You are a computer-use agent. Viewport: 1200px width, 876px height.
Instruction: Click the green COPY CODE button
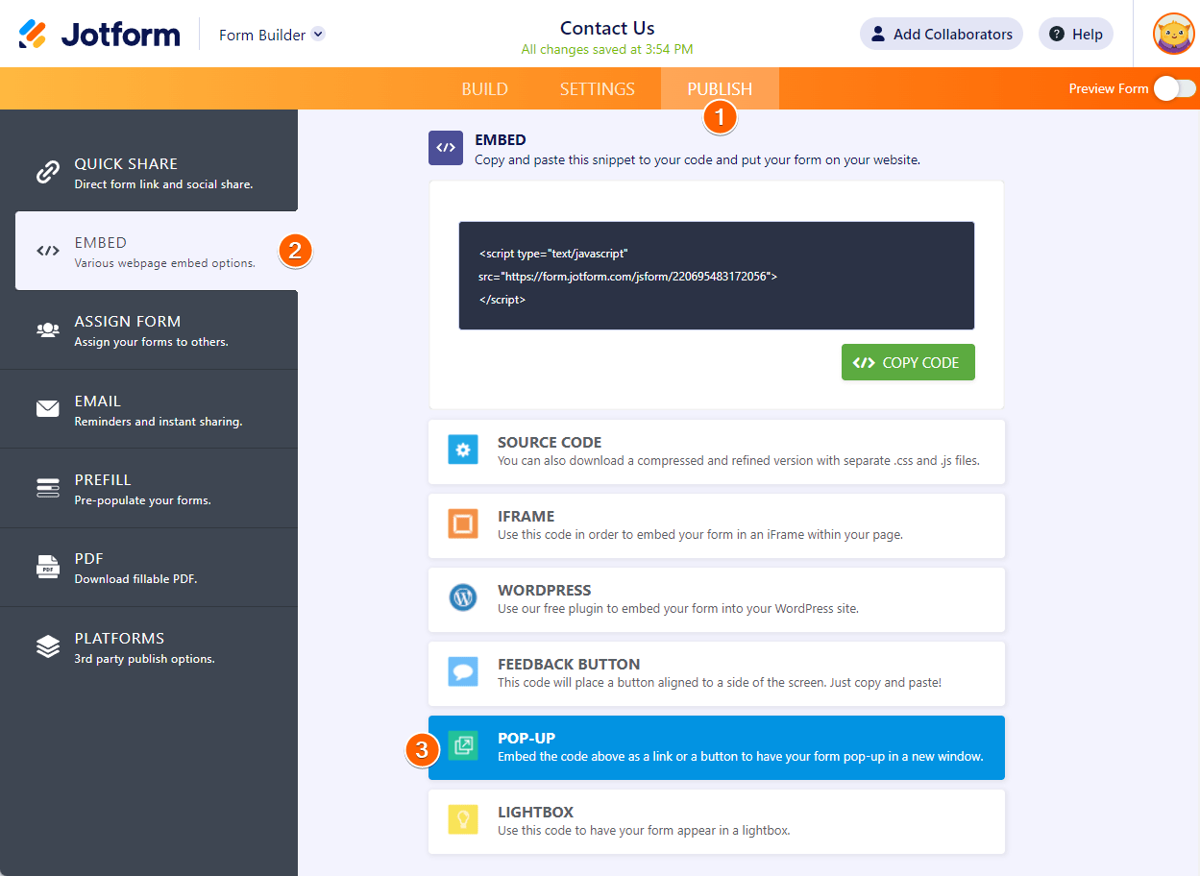pos(908,362)
